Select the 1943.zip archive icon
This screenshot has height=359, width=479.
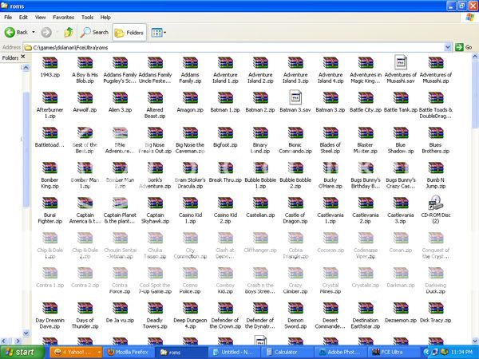tap(49, 63)
